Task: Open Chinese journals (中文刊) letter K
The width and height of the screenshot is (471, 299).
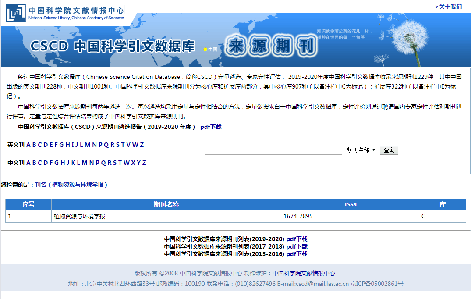Action: [x=73, y=163]
